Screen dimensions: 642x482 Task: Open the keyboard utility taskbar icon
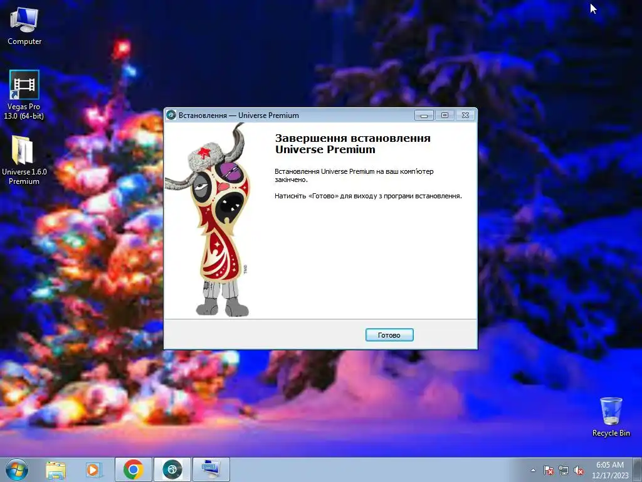(211, 469)
